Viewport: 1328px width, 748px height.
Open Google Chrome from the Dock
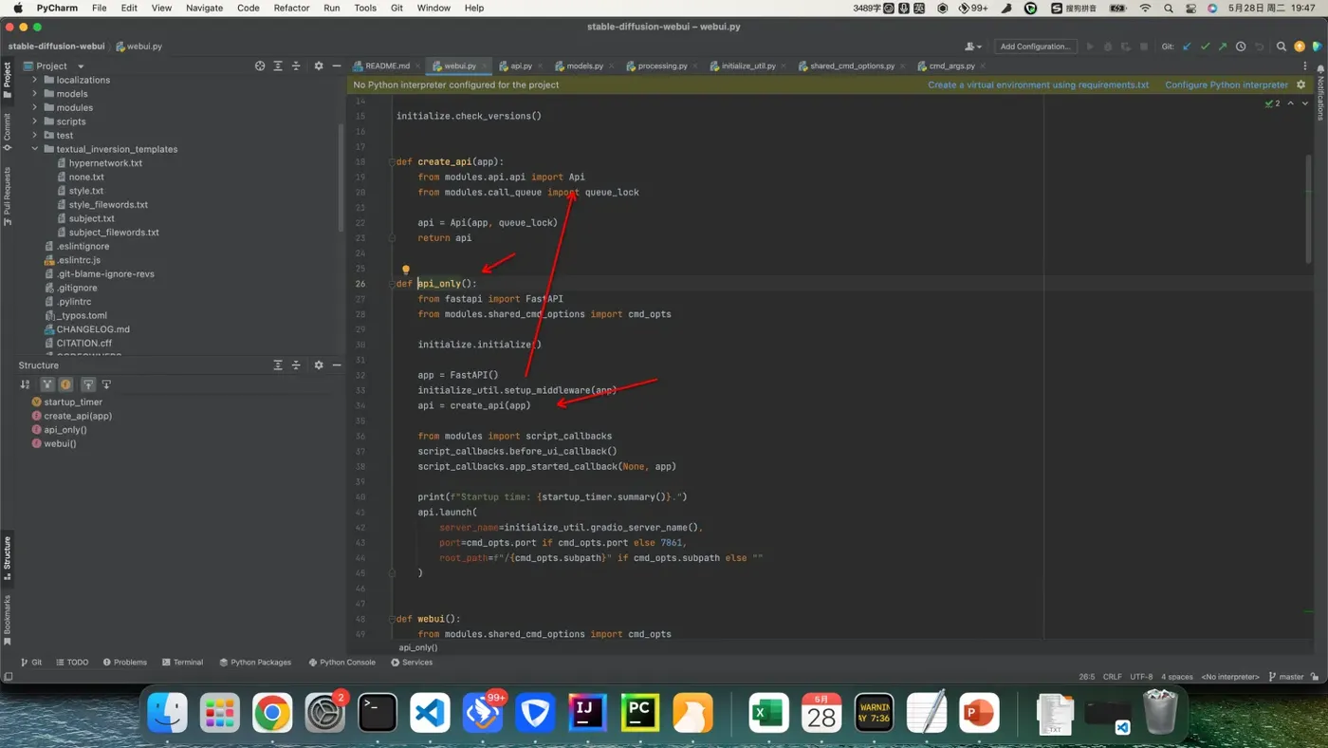coord(272,712)
